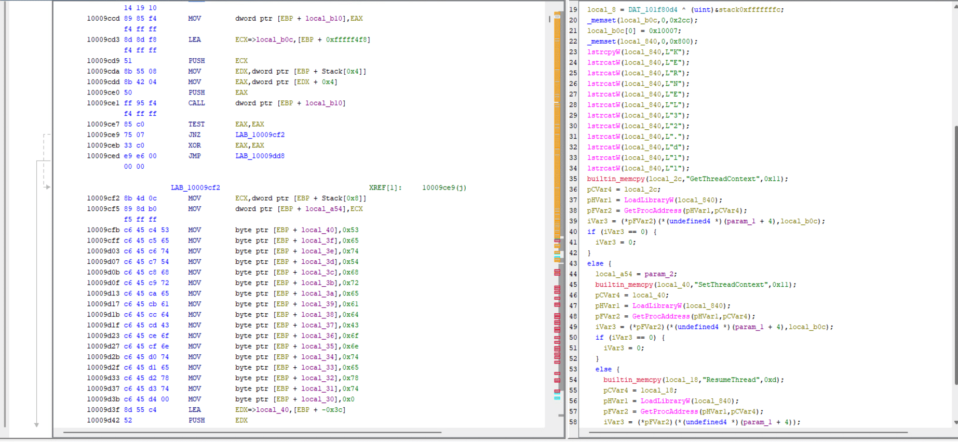Click Stack[0x4] operand at 10009cda

(342, 71)
